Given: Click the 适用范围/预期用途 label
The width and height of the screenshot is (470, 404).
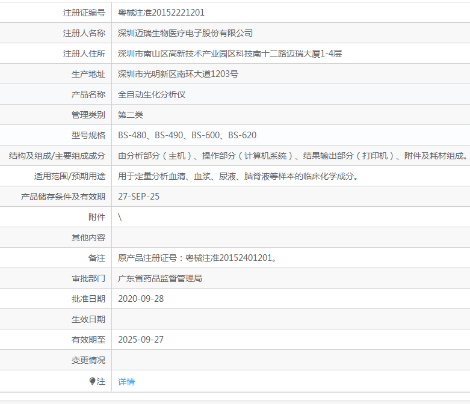Looking at the screenshot, I should 70,176.
